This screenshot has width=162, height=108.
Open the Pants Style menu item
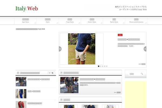[114, 21]
